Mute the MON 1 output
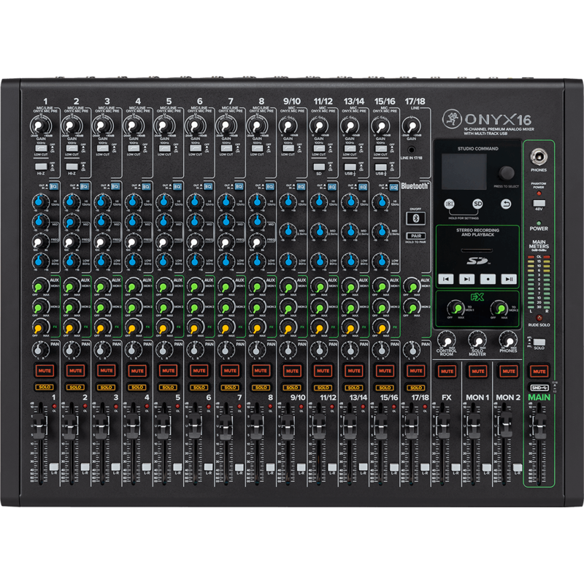 (x=477, y=371)
